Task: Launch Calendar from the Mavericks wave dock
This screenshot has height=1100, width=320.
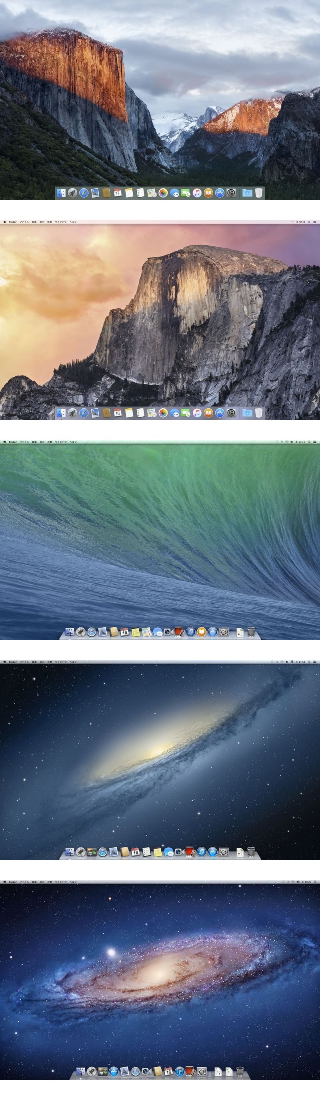Action: click(125, 632)
